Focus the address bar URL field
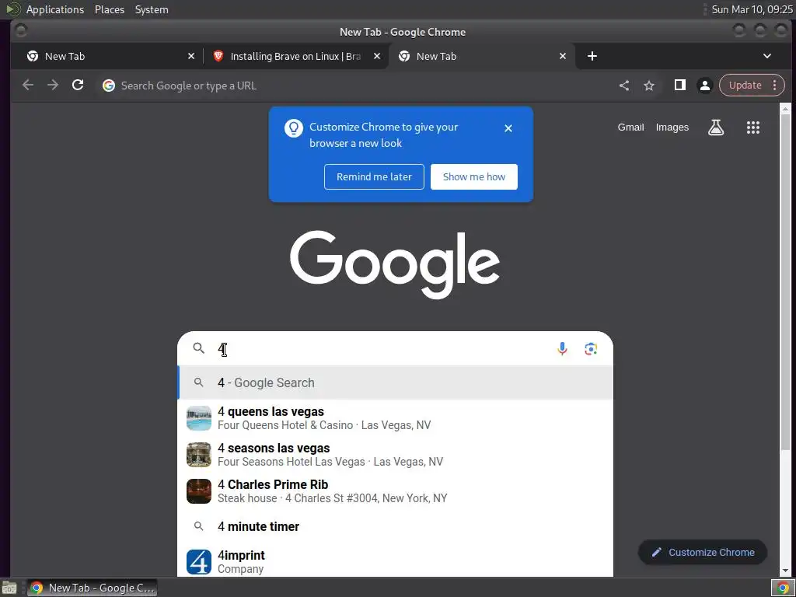 click(355, 86)
